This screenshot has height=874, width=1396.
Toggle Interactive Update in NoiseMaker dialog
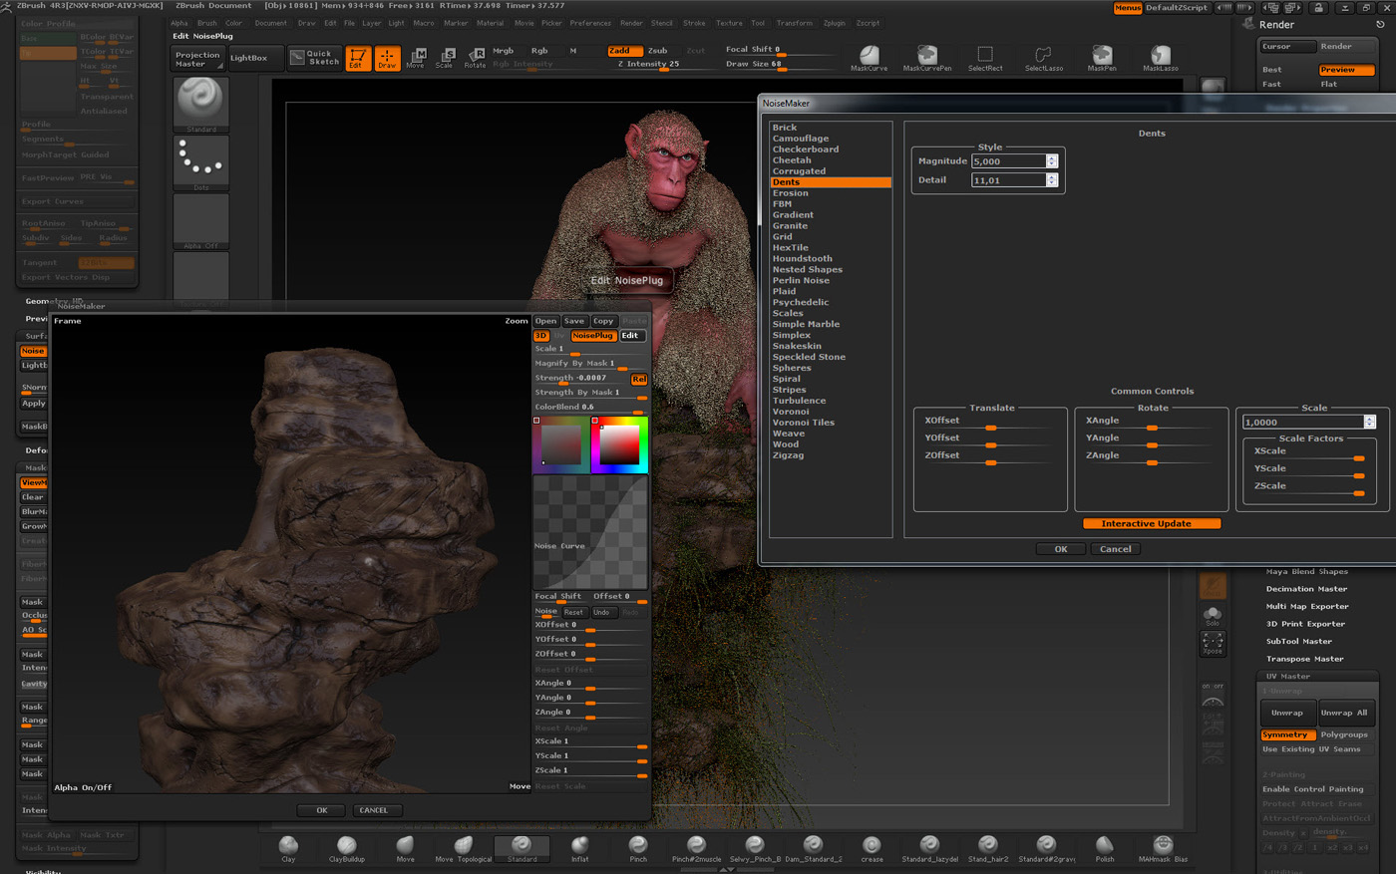1152,523
